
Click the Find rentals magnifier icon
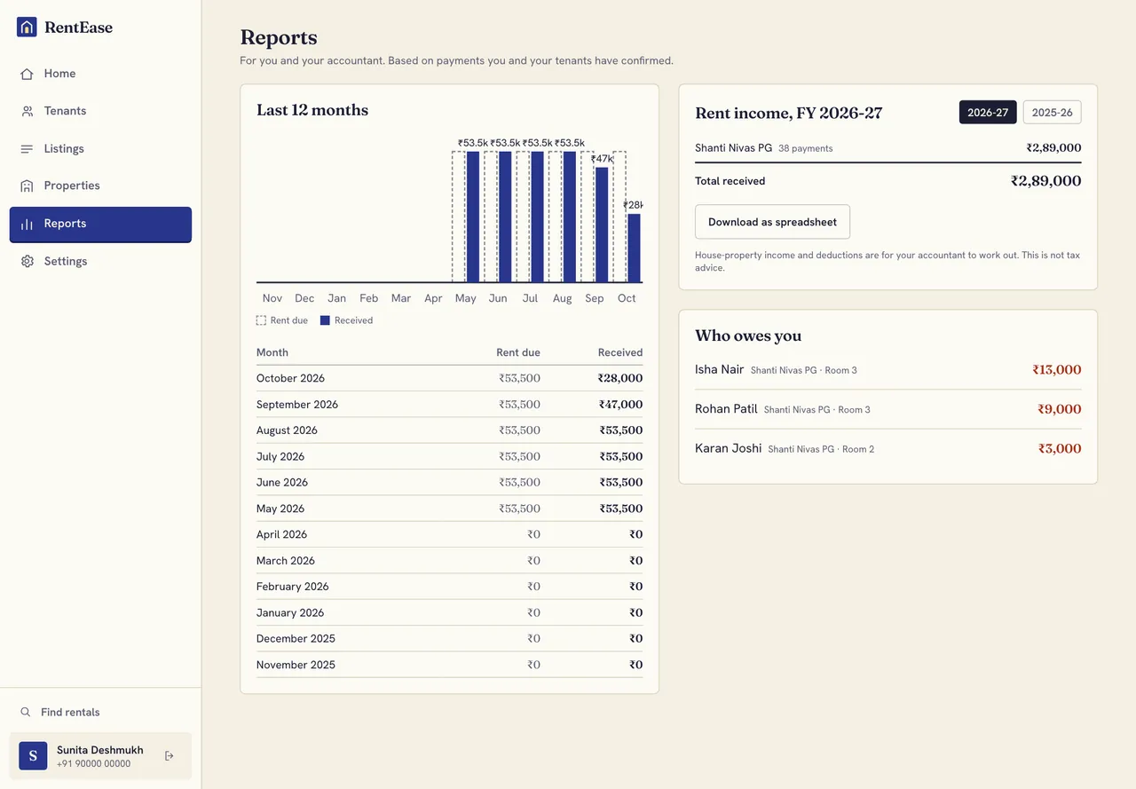pos(26,713)
